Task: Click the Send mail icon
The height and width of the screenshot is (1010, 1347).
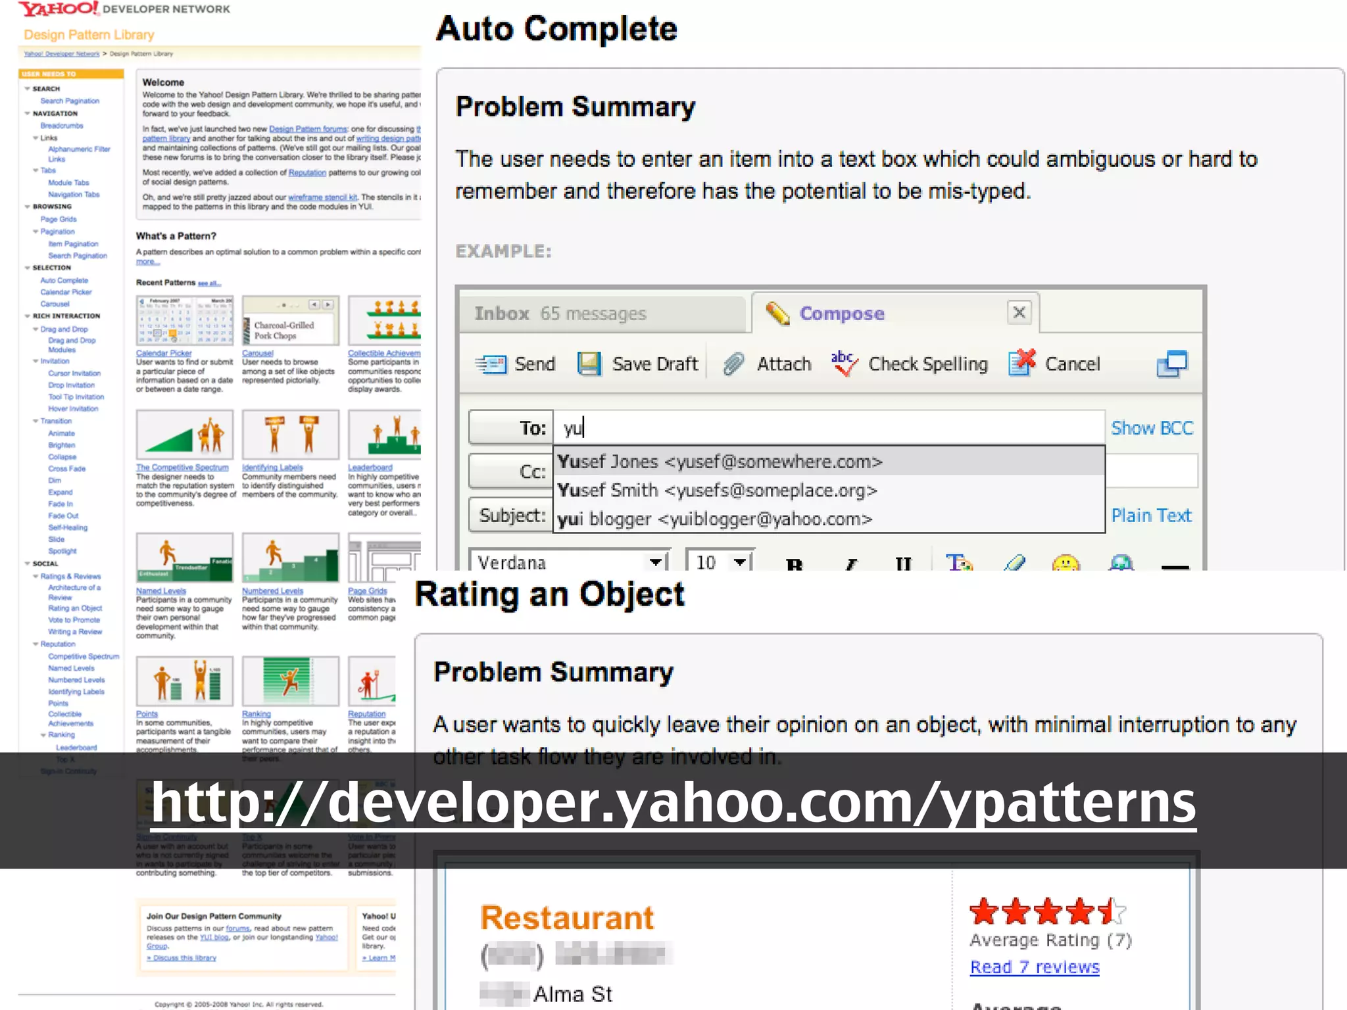Action: 491,364
